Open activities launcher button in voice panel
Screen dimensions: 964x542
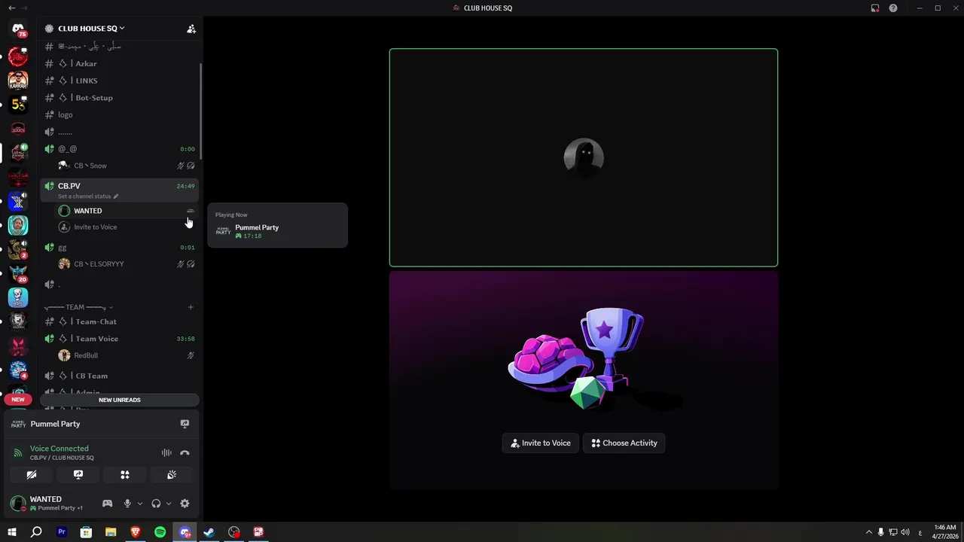click(x=125, y=475)
